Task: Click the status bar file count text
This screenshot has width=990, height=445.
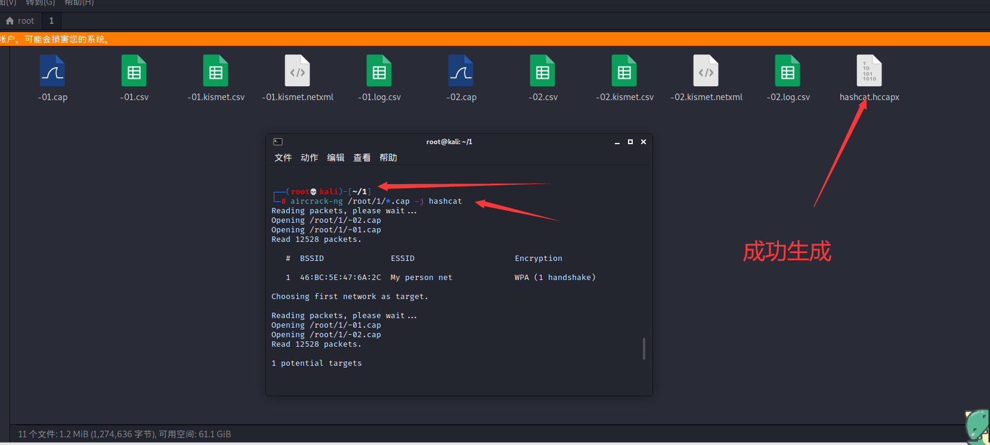Action: coord(125,434)
